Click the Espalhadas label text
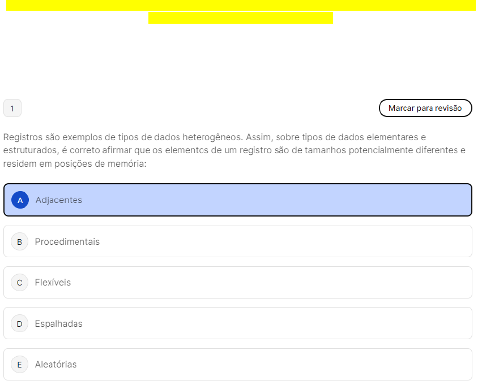Screen dimensions: 482x385 (58, 324)
